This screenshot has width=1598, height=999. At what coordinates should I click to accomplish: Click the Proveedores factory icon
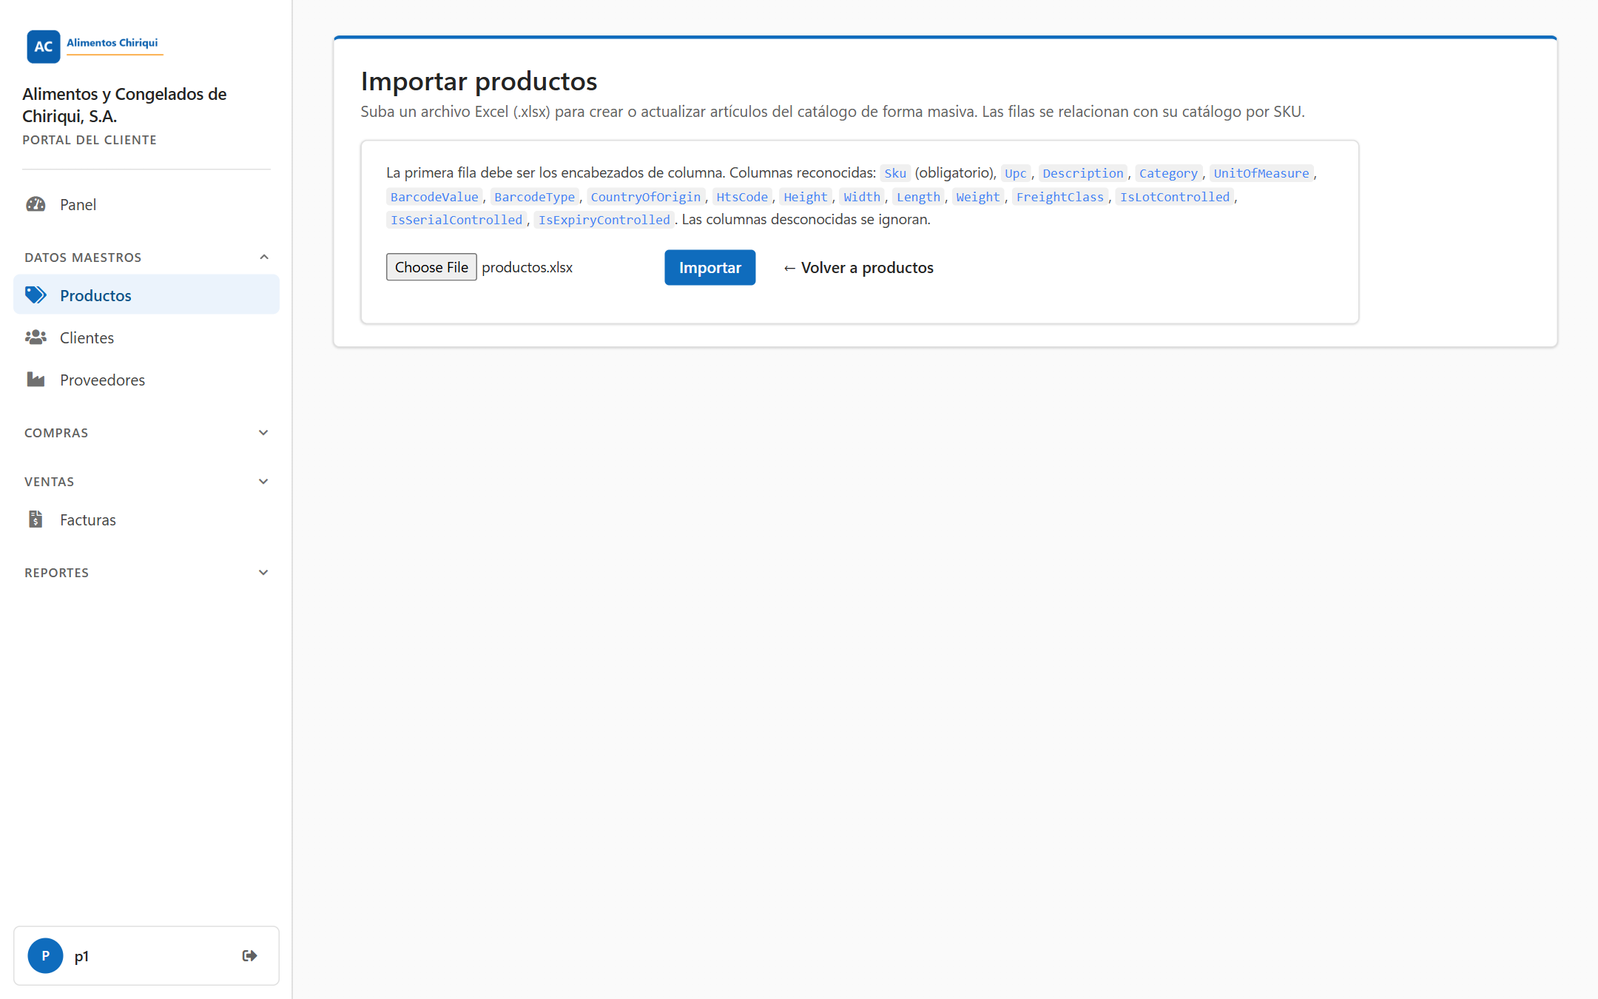pyautogui.click(x=36, y=380)
